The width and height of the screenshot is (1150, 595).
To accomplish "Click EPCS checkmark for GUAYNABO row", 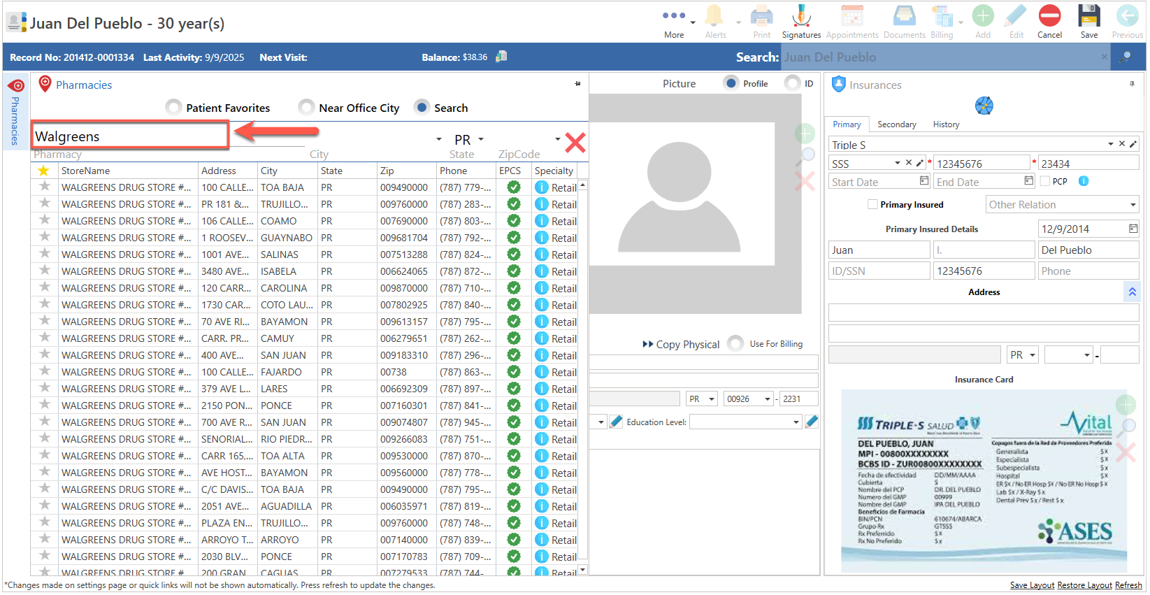I will pos(514,238).
